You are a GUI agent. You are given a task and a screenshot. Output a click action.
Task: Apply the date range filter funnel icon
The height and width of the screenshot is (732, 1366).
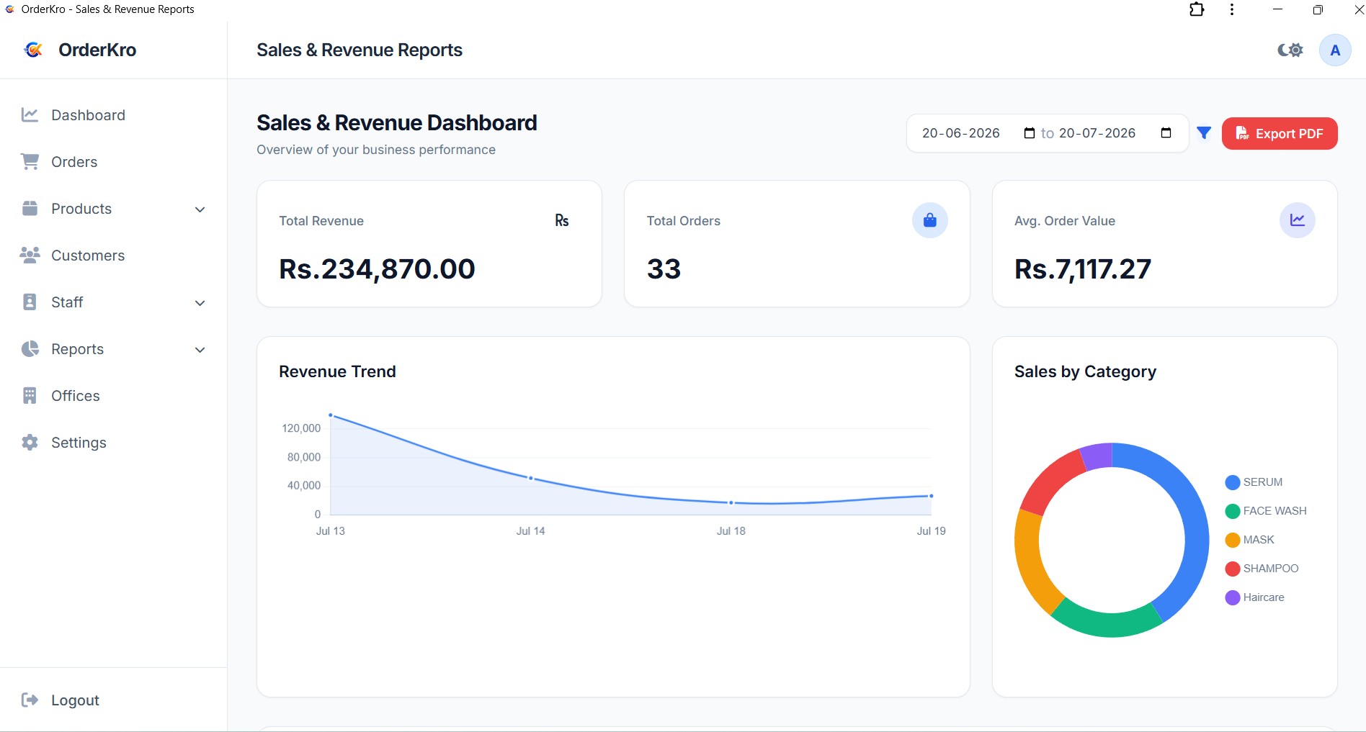point(1204,133)
